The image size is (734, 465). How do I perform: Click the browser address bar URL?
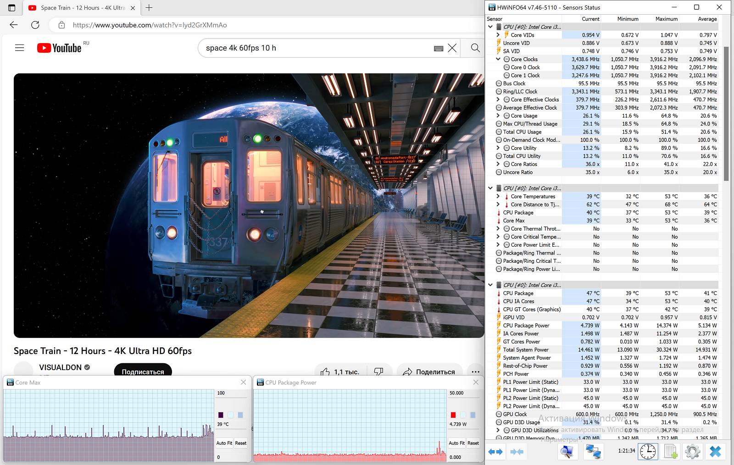[150, 25]
